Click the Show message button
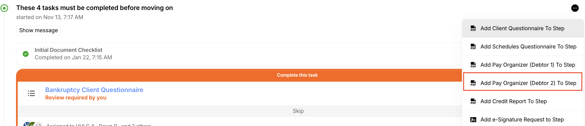The height and width of the screenshot is (126, 585). (x=38, y=31)
